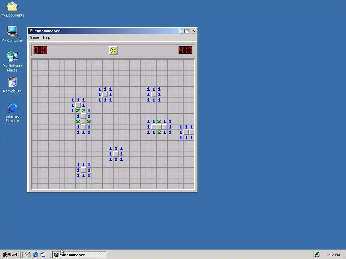Click covered cell flanked by two green 2s horizontally

83,121
